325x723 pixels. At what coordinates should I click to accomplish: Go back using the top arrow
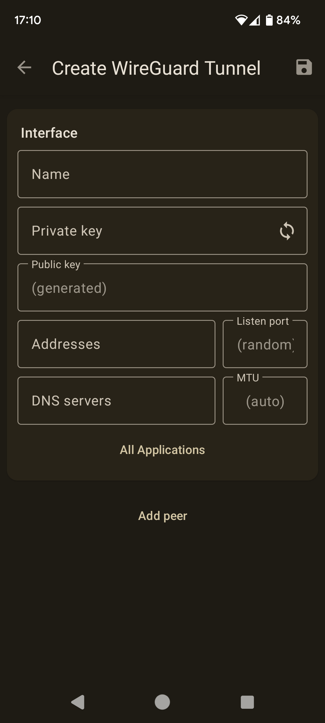click(24, 67)
